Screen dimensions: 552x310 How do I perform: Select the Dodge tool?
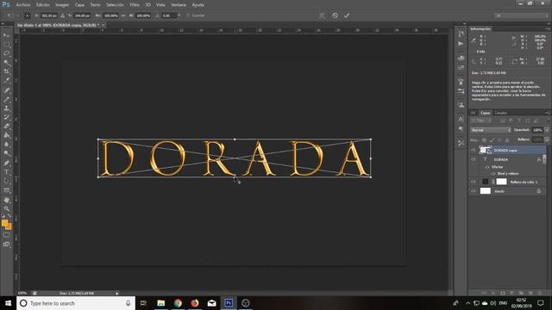pos(6,154)
